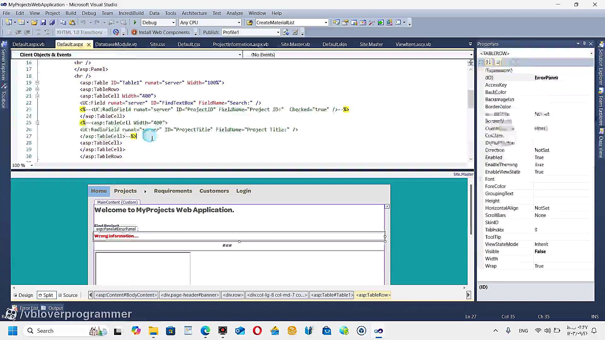Select the asp:Table#Table1 breadcrumb tag
The height and width of the screenshot is (340, 605).
click(x=332, y=295)
